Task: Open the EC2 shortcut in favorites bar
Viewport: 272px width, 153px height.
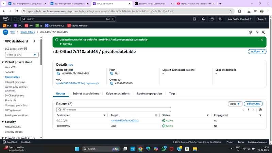Action: [x=7, y=26]
